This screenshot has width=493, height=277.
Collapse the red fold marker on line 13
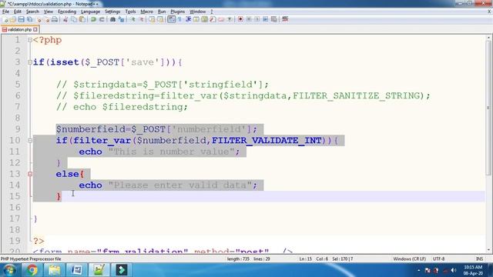30,174
